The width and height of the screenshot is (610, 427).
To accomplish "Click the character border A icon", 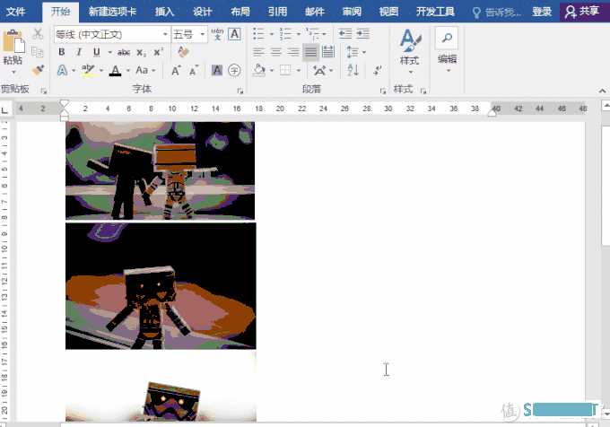I will [x=234, y=34].
